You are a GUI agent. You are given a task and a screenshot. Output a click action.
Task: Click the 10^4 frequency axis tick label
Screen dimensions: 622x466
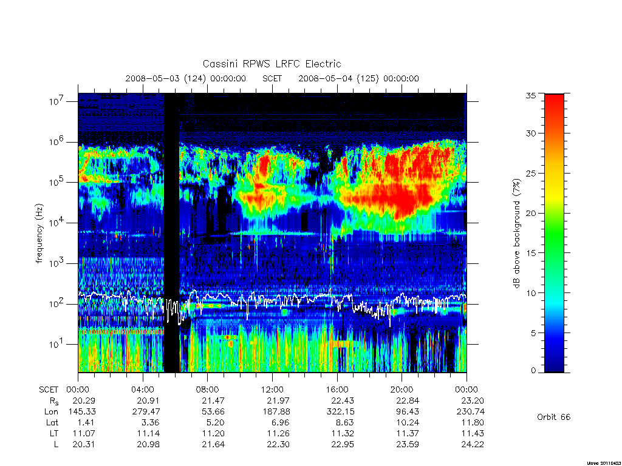tap(56, 223)
